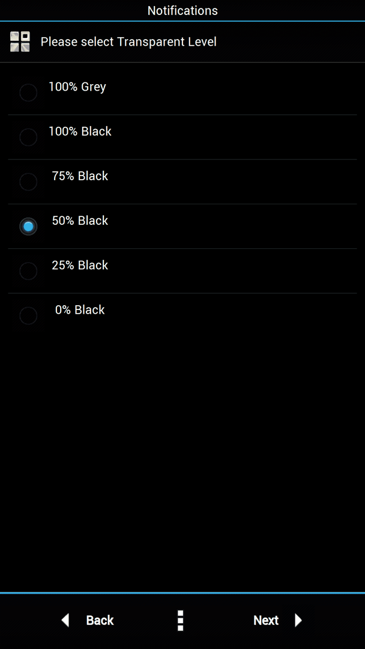The image size is (365, 649).
Task: Select the 100% Grey radio button
Action: coord(29,93)
